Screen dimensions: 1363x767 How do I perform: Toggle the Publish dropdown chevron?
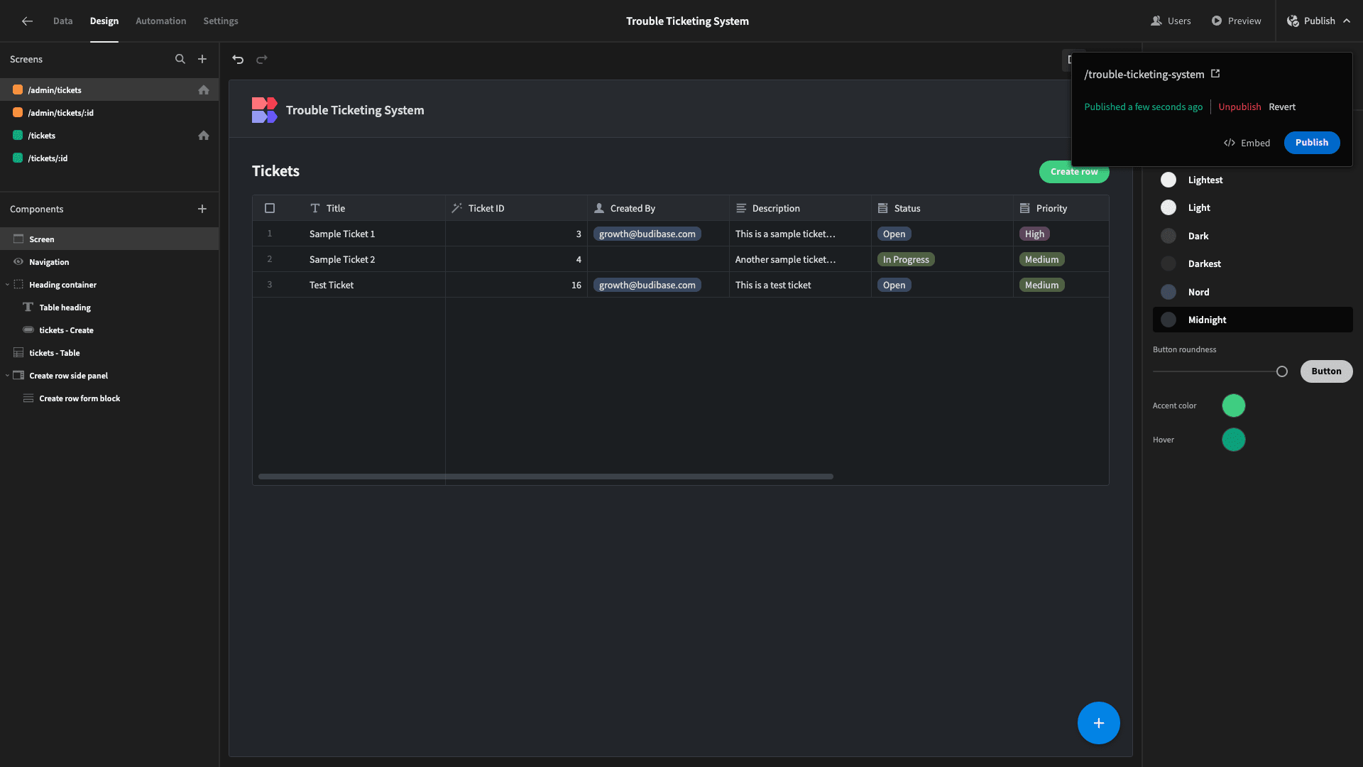[x=1347, y=21]
